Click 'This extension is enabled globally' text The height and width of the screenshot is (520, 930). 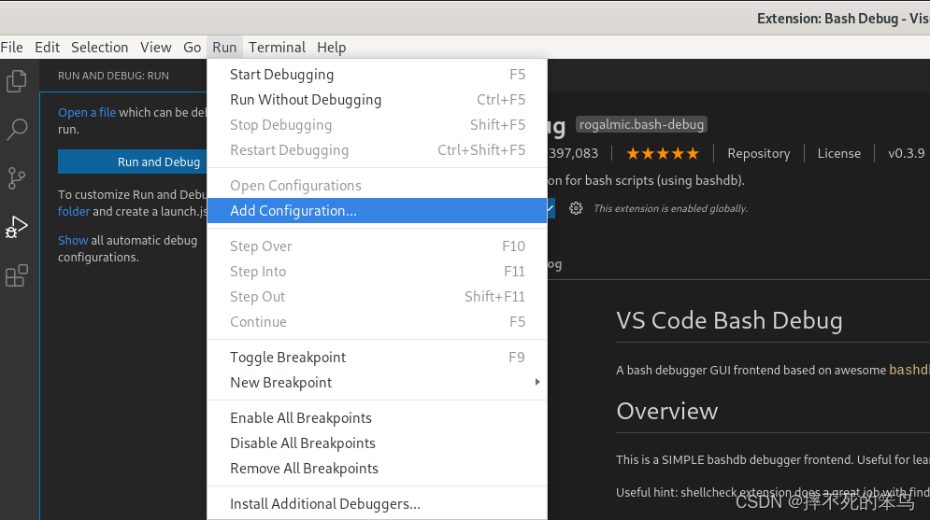click(670, 208)
